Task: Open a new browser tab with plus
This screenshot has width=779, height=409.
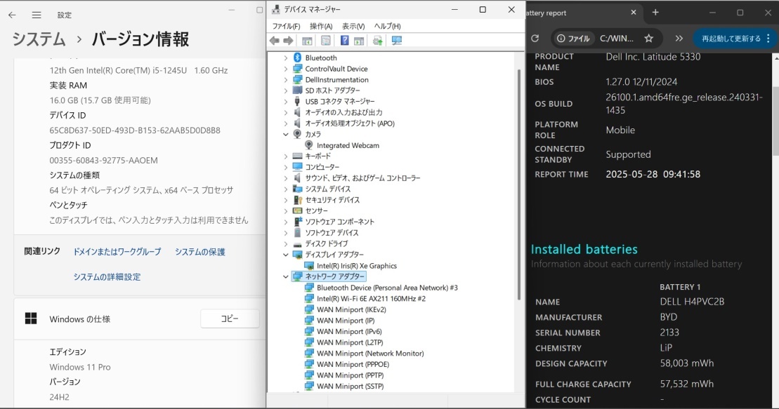Action: coord(655,13)
